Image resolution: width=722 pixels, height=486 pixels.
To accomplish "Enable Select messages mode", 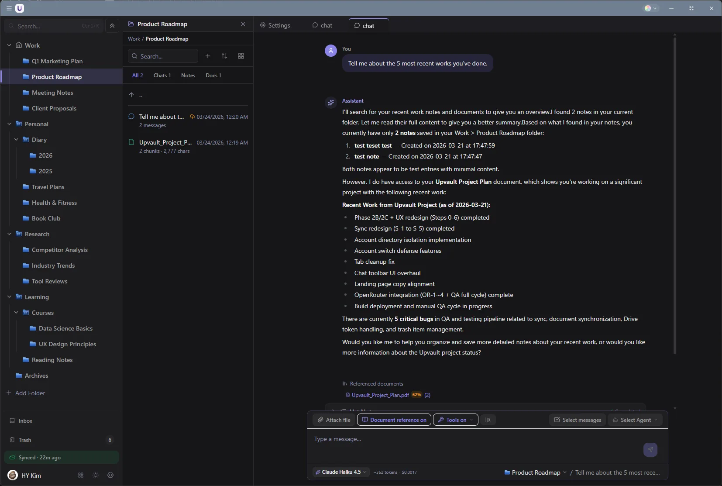I will (x=577, y=420).
